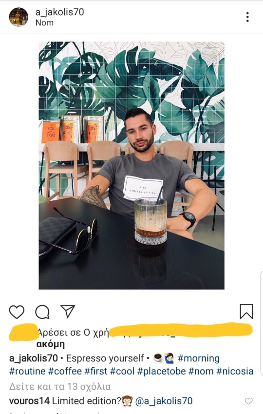Viewport: 263px width, 414px height.
Task: Expand all 13 comments link
Action: click(60, 387)
